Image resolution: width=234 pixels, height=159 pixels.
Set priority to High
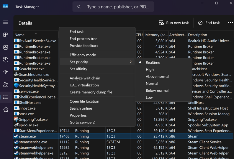[150, 70]
